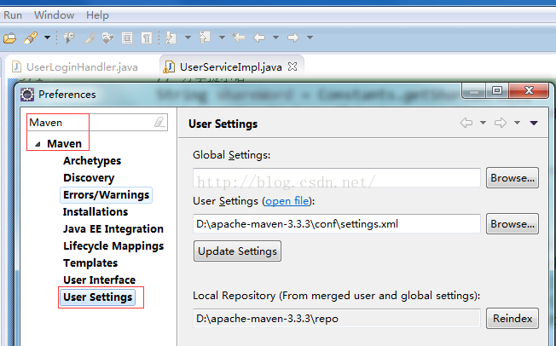Screen dimensions: 556x346
Task: Open next annotation dropdown arrow
Action: 188,37
